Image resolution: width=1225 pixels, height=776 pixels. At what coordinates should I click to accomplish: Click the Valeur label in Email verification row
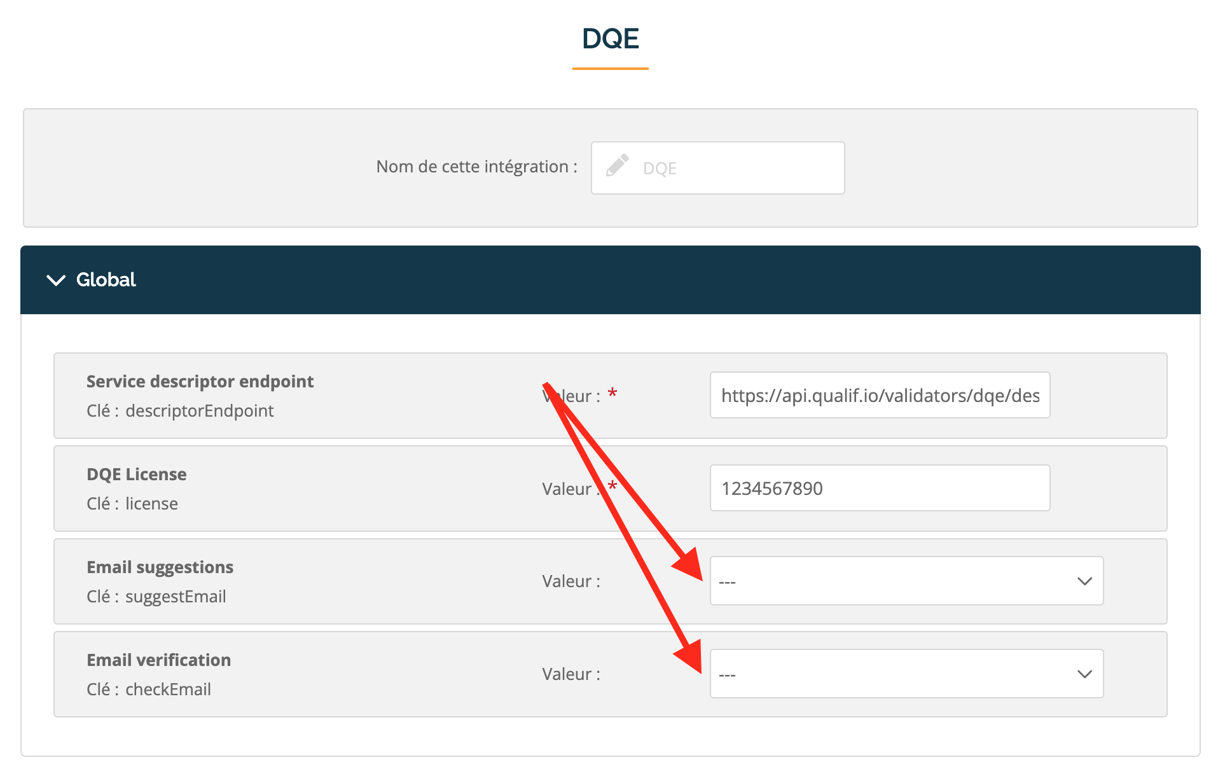click(571, 674)
